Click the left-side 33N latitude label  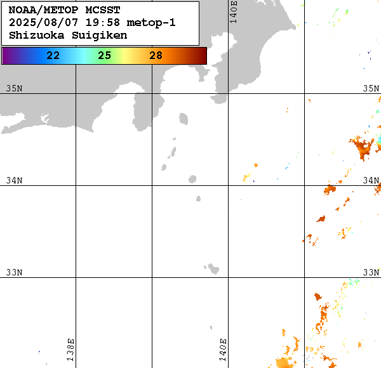click(x=14, y=272)
